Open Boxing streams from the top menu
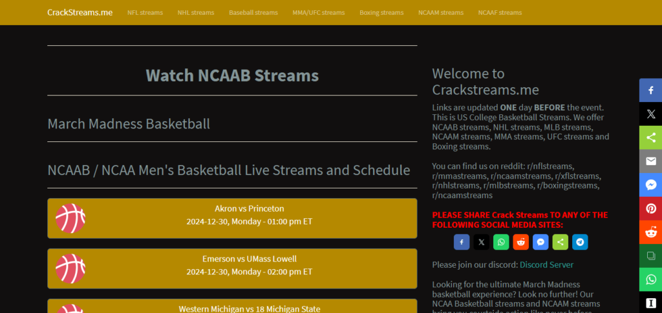 pyautogui.click(x=381, y=13)
